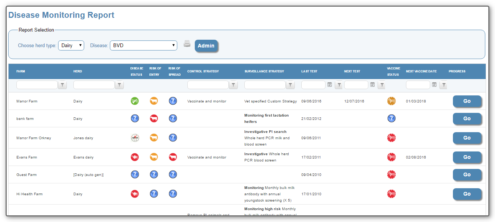Open the Next Vaccine Date filter menu
The height and width of the screenshot is (222, 495).
click(444, 85)
